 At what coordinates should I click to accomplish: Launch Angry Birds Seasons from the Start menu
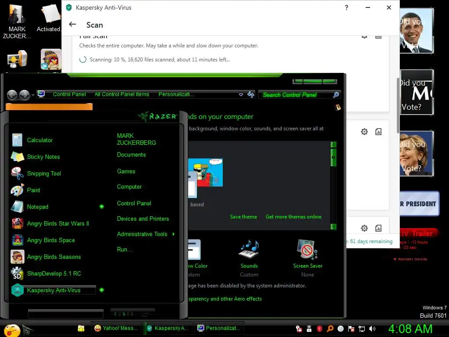click(x=54, y=257)
